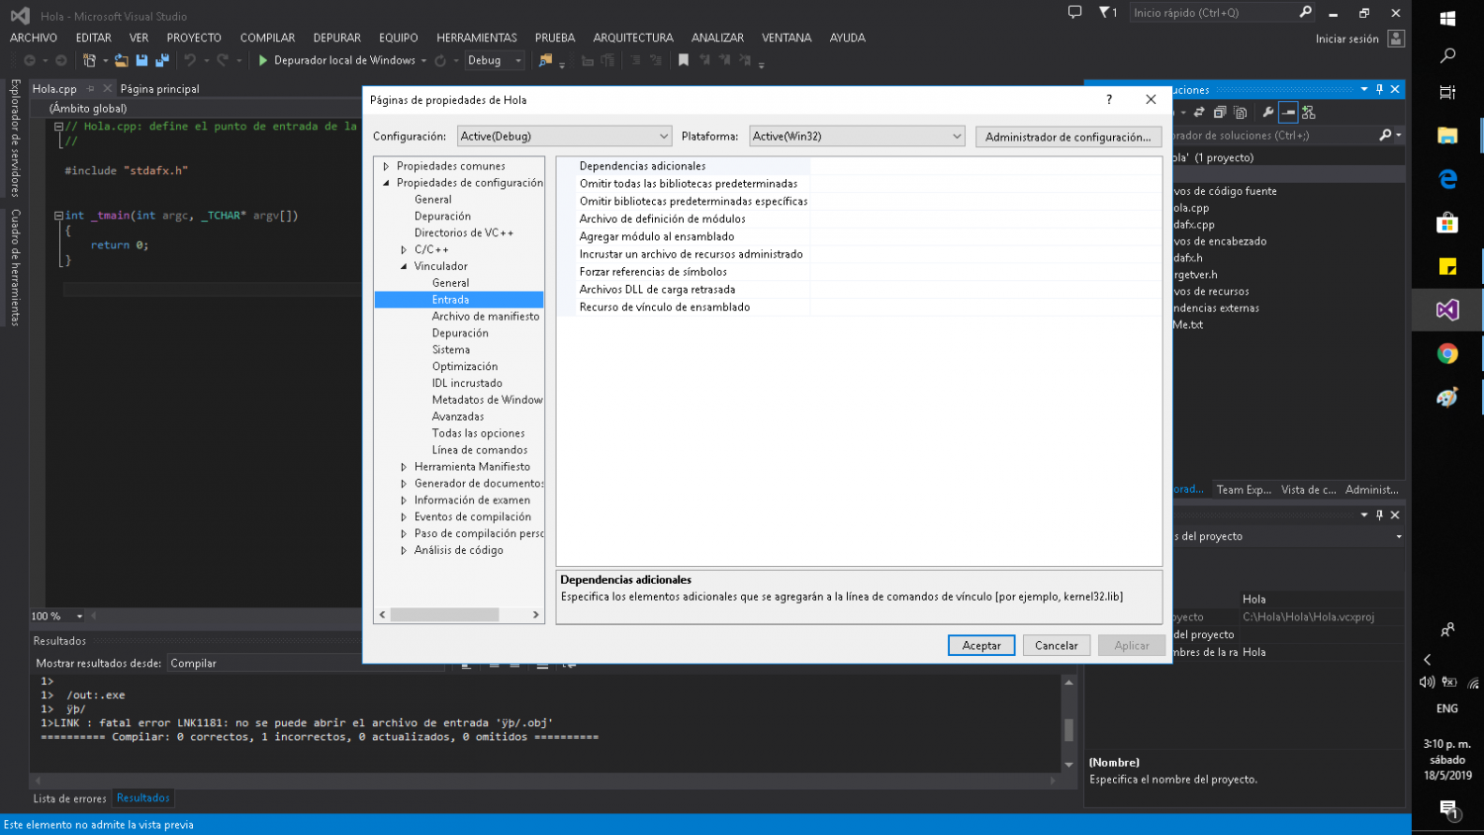Collapse Propiedades de configuración node
Image resolution: width=1484 pixels, height=835 pixels.
point(386,183)
